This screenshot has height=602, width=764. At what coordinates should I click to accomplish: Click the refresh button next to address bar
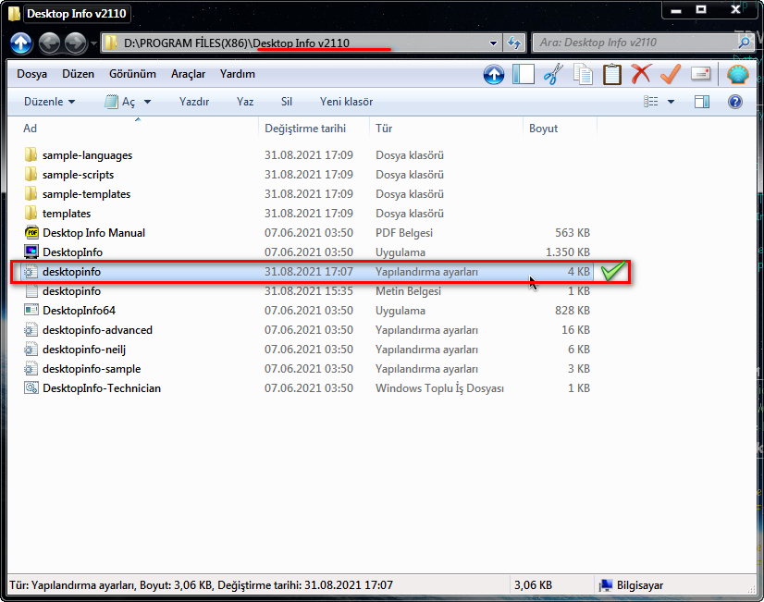coord(514,43)
